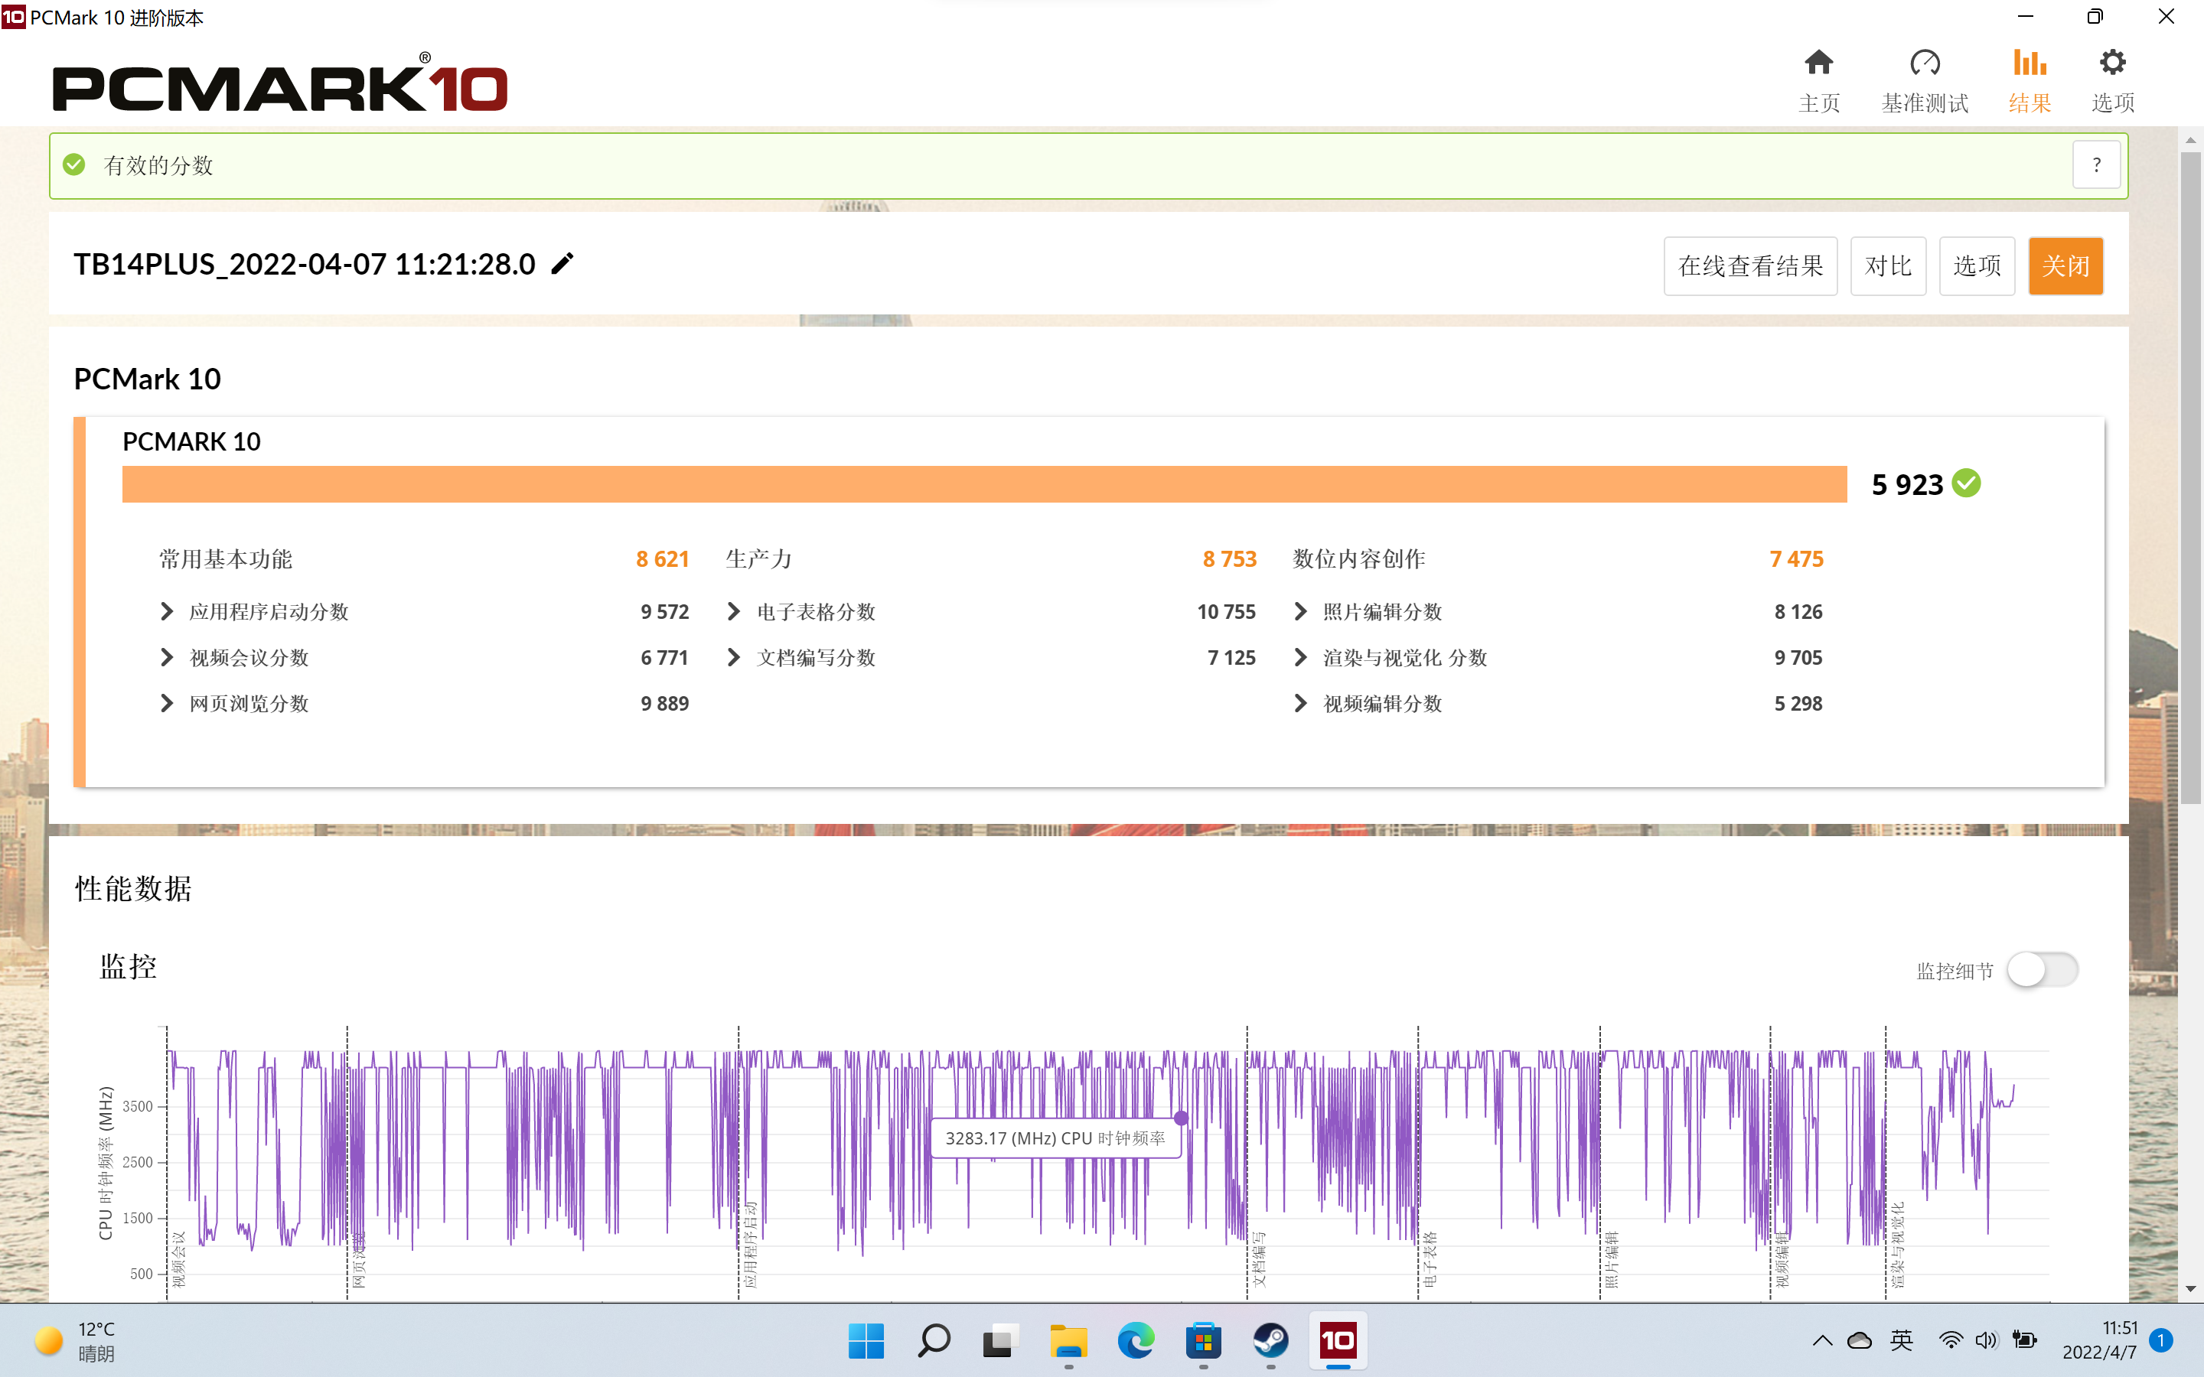
Task: Click the scrollbar up arrow
Action: coord(2190,139)
